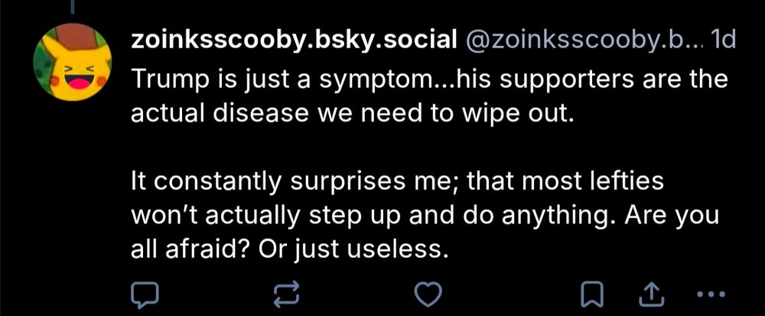Click the empty area below the avatar
The image size is (765, 316).
coord(73,191)
